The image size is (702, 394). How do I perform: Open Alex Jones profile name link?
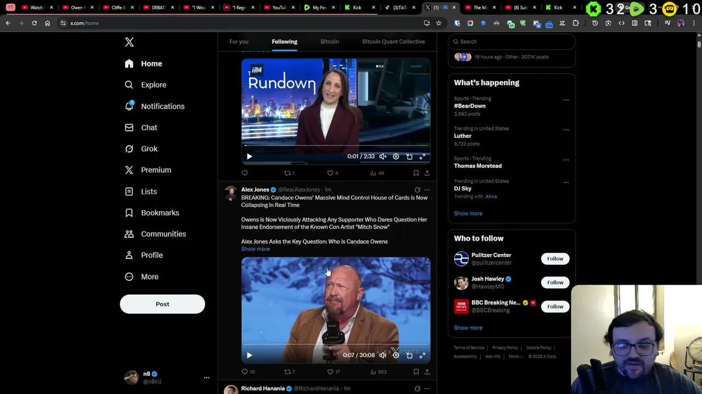click(x=255, y=190)
